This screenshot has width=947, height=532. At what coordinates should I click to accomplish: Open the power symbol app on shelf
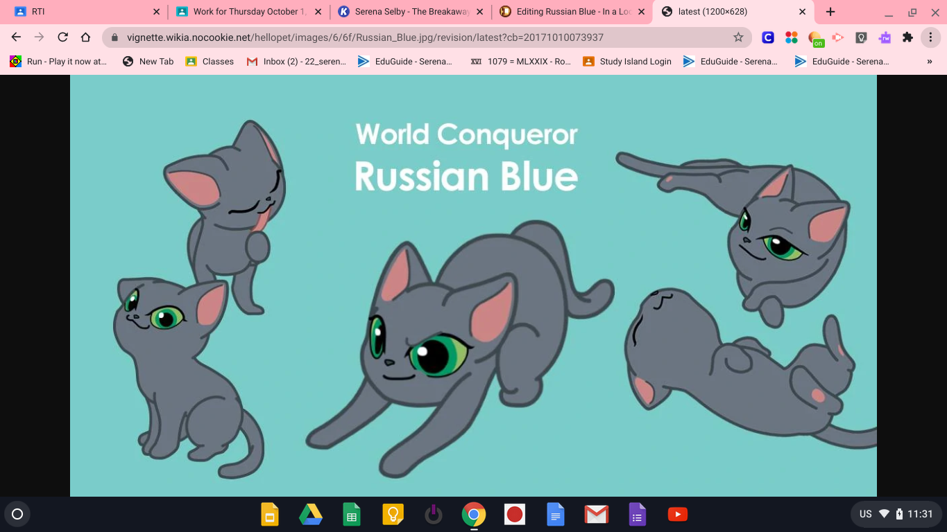click(x=433, y=515)
